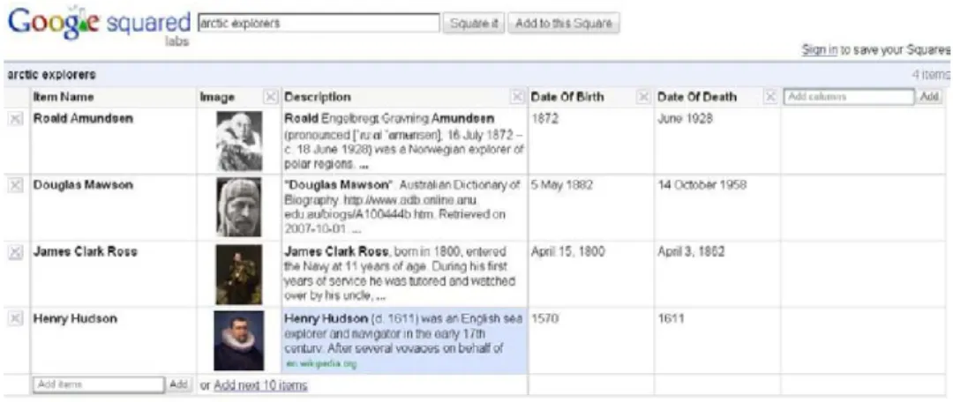953x402 pixels.
Task: Remove the Douglas Mawson row with its X icon
Action: 15,186
